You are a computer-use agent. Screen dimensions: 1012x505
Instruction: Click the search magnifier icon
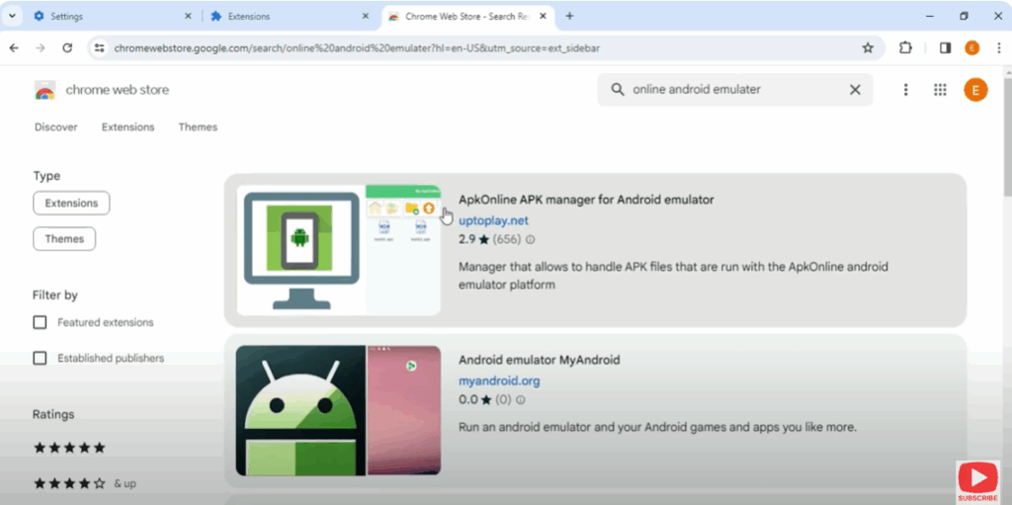(x=618, y=90)
